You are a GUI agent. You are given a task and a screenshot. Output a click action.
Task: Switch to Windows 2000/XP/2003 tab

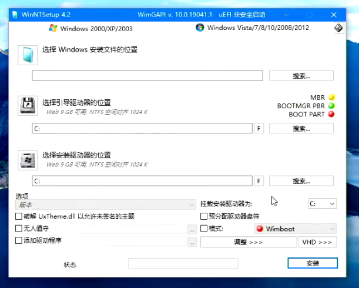(91, 29)
